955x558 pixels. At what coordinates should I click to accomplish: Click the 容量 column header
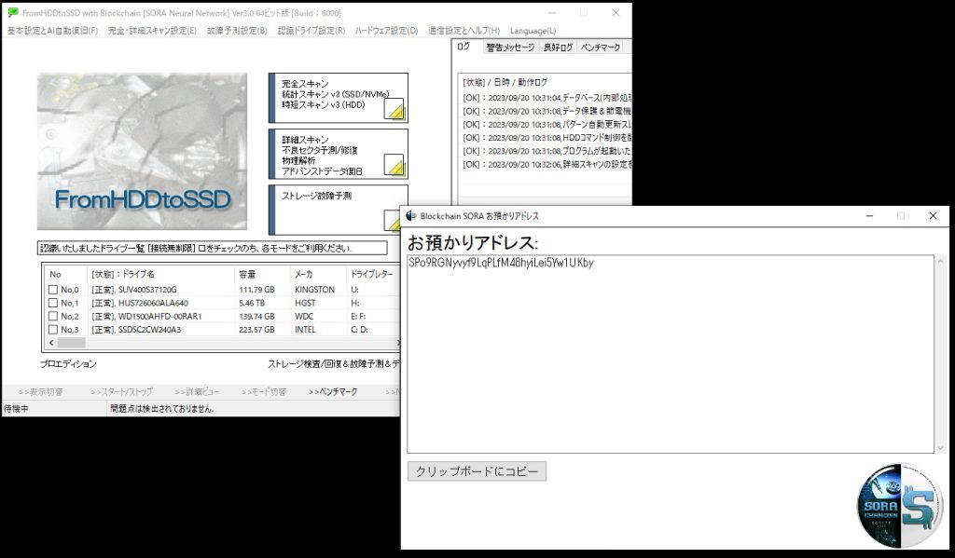(x=262, y=275)
